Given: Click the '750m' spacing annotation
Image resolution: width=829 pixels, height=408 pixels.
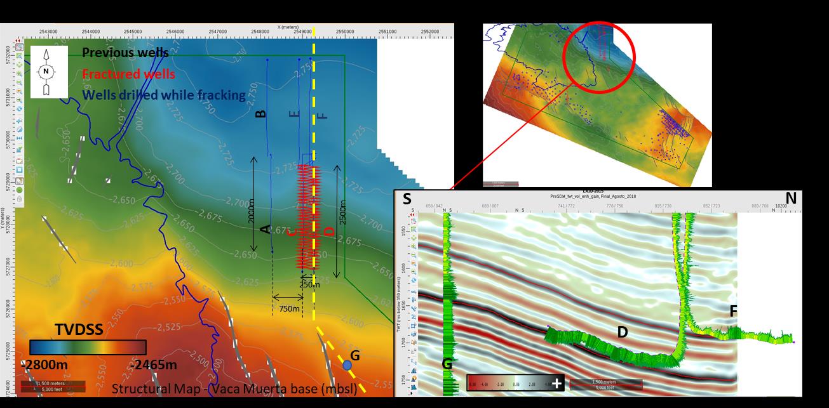Looking at the screenshot, I should coord(288,308).
